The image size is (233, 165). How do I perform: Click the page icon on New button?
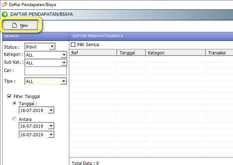coord(15,25)
